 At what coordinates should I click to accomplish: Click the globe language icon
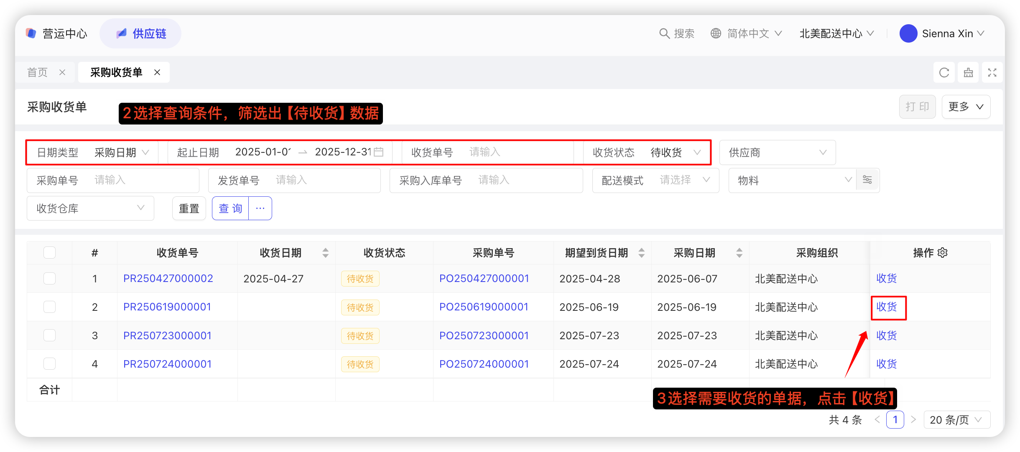[716, 33]
